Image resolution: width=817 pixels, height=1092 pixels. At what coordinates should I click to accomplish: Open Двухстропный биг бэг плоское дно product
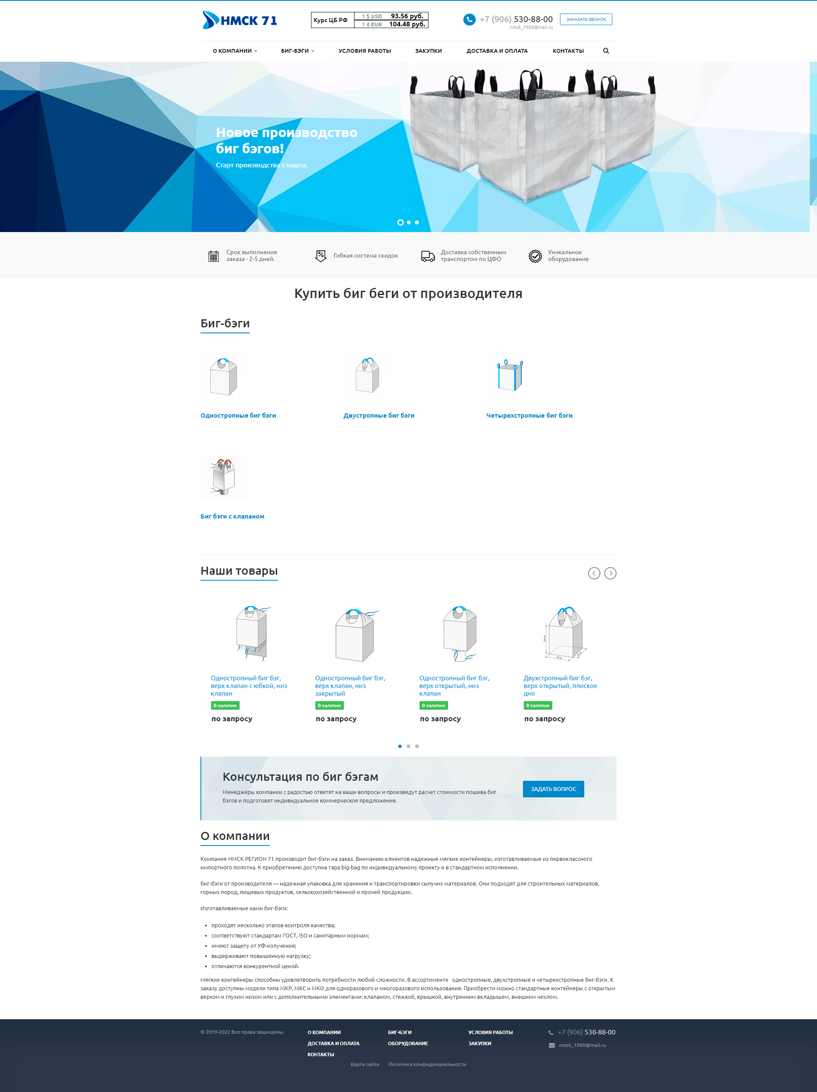[x=560, y=686]
